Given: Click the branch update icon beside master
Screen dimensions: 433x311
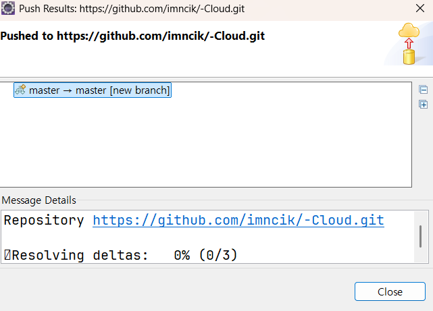Looking at the screenshot, I should (20, 90).
